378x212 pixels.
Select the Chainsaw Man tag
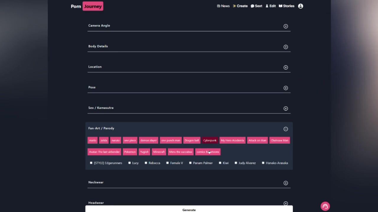coord(279,140)
